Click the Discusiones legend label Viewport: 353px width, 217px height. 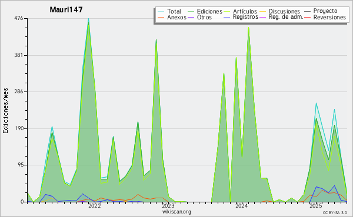pyautogui.click(x=284, y=11)
